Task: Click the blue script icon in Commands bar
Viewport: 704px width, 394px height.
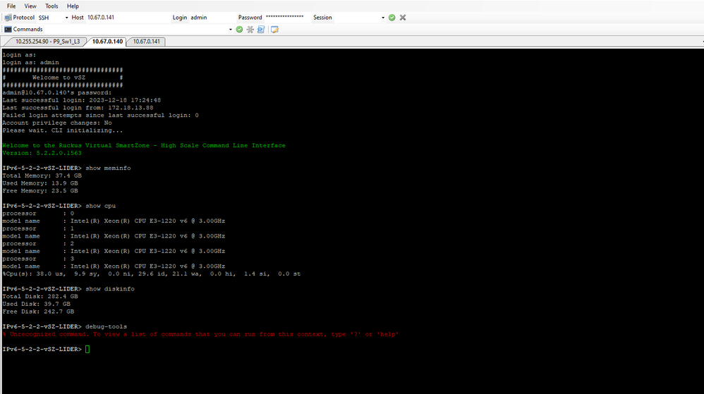Action: point(260,30)
